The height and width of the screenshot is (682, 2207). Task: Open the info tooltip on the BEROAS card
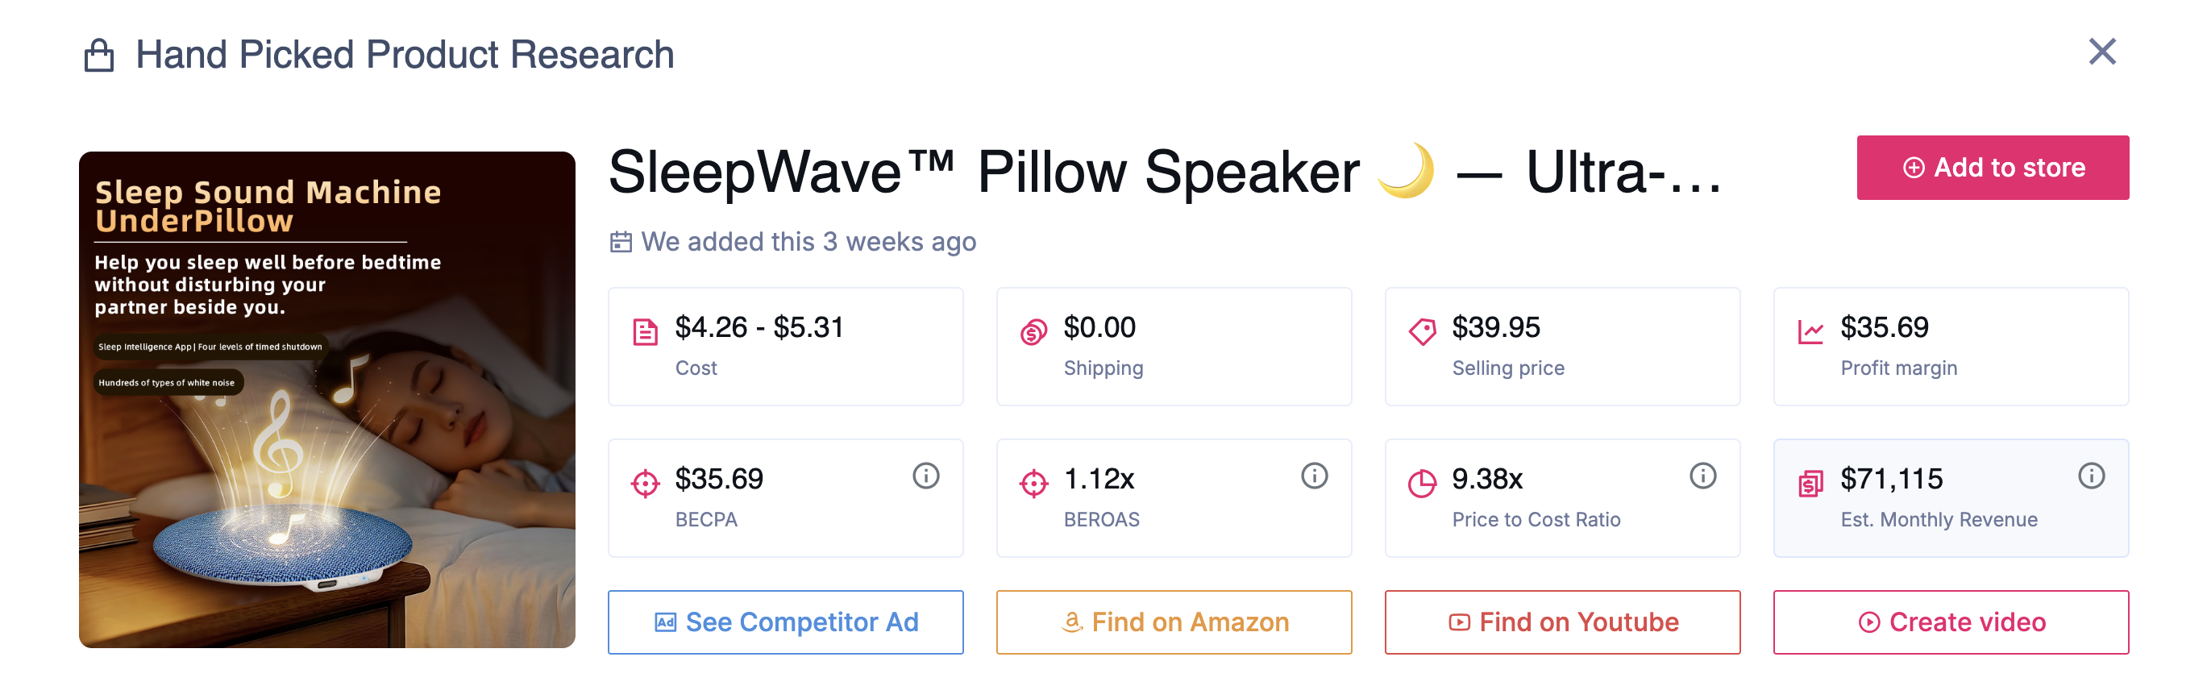tap(1316, 476)
